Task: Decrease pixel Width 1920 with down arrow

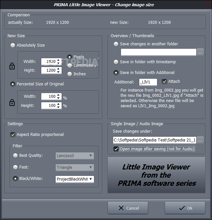Action: (58, 63)
